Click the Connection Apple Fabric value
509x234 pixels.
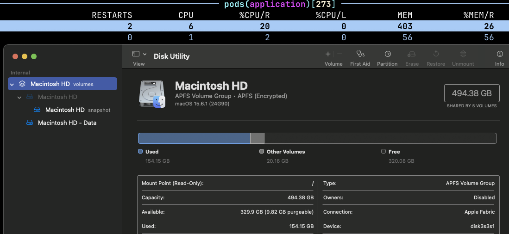(479, 212)
